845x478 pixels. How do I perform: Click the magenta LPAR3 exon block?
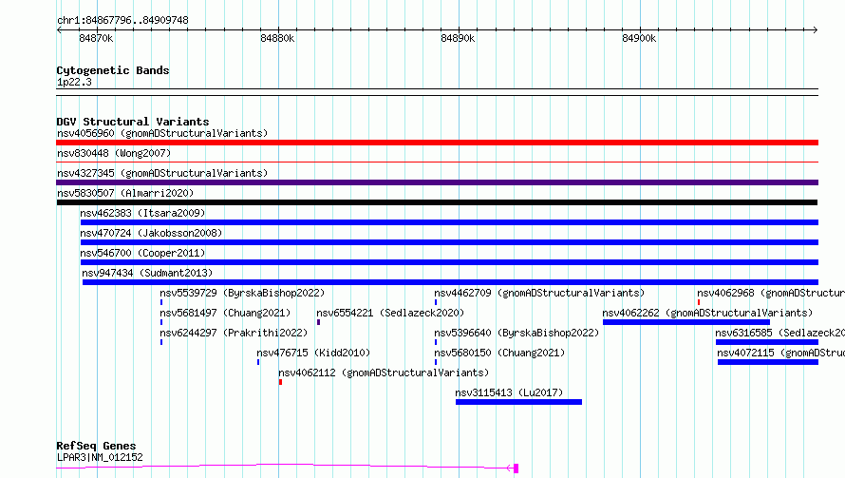pyautogui.click(x=516, y=468)
